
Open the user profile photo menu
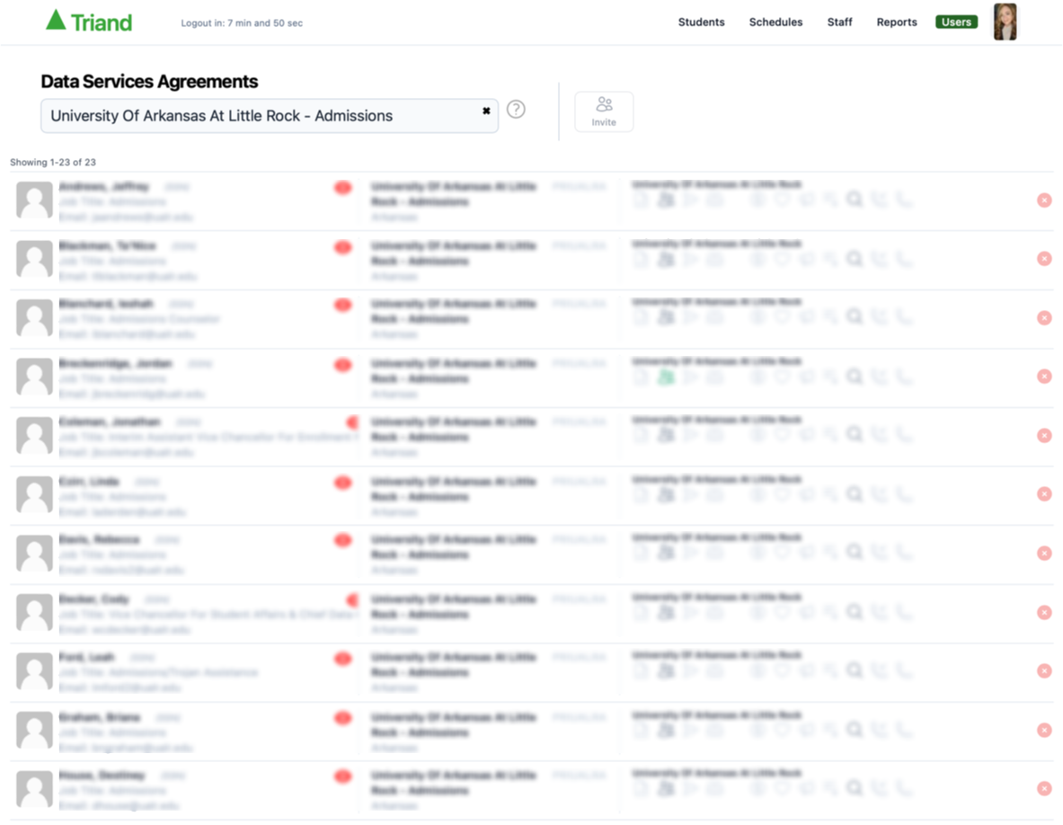1005,22
